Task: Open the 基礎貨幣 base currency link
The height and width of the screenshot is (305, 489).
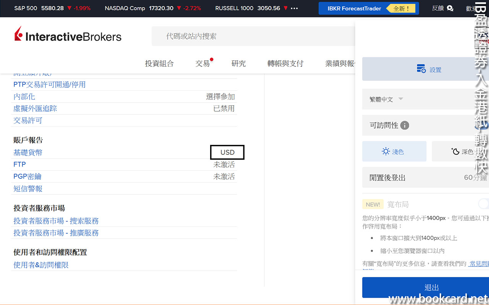Action: click(28, 152)
